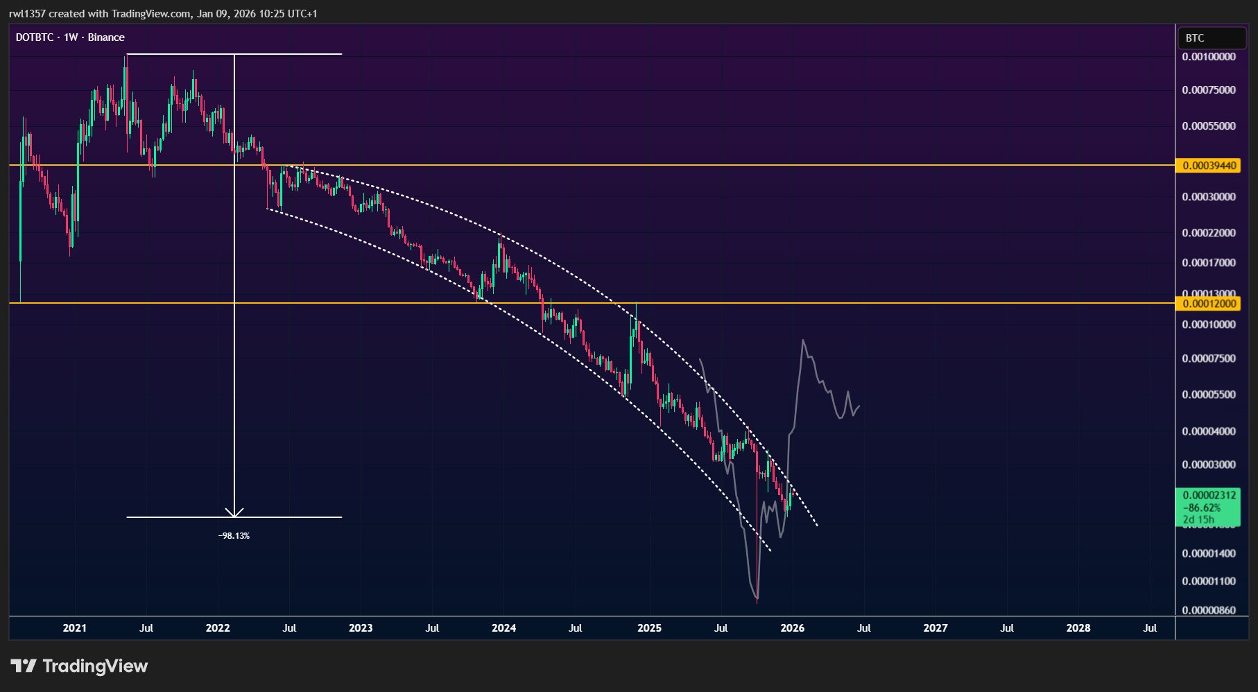Viewport: 1258px width, 692px height.
Task: Click the Binance exchange label
Action: point(106,37)
